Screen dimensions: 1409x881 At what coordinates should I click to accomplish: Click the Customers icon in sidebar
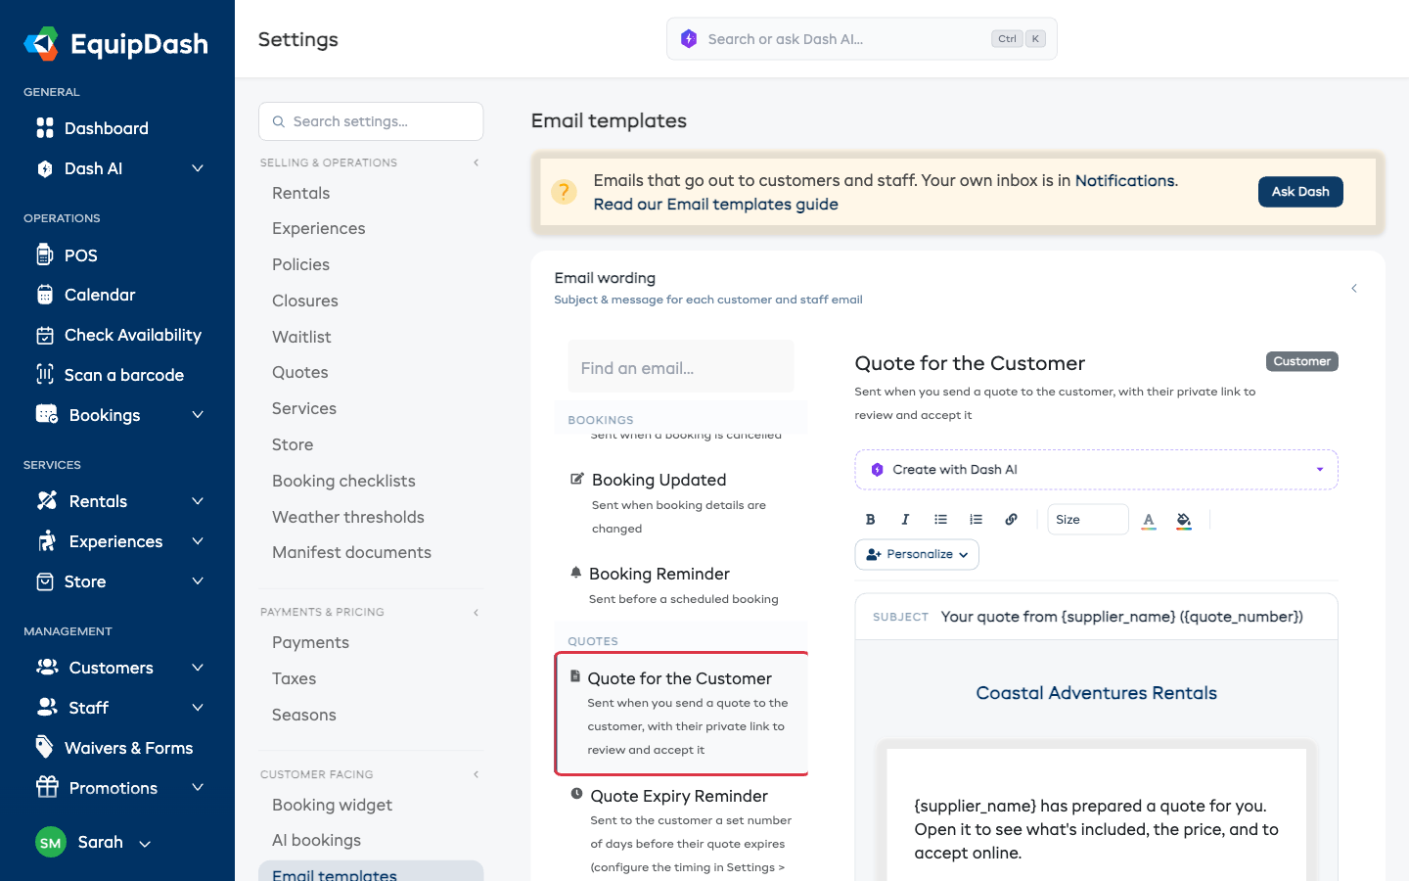point(46,667)
